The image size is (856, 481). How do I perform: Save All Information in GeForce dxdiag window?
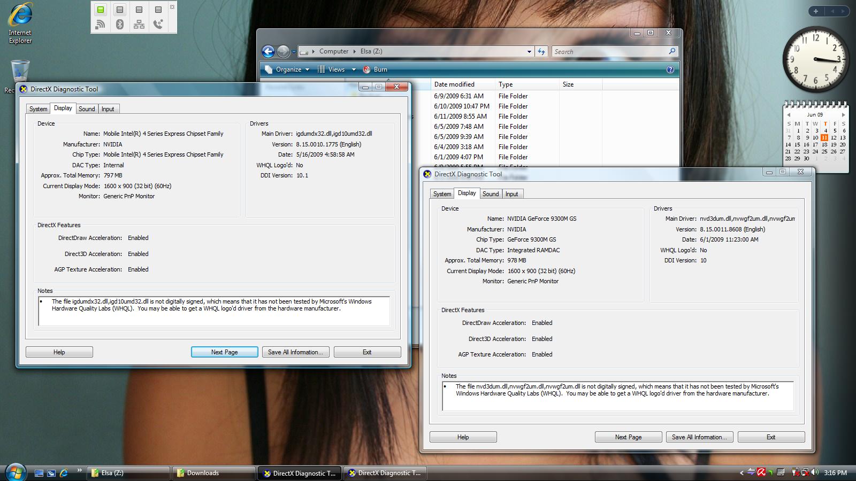699,437
